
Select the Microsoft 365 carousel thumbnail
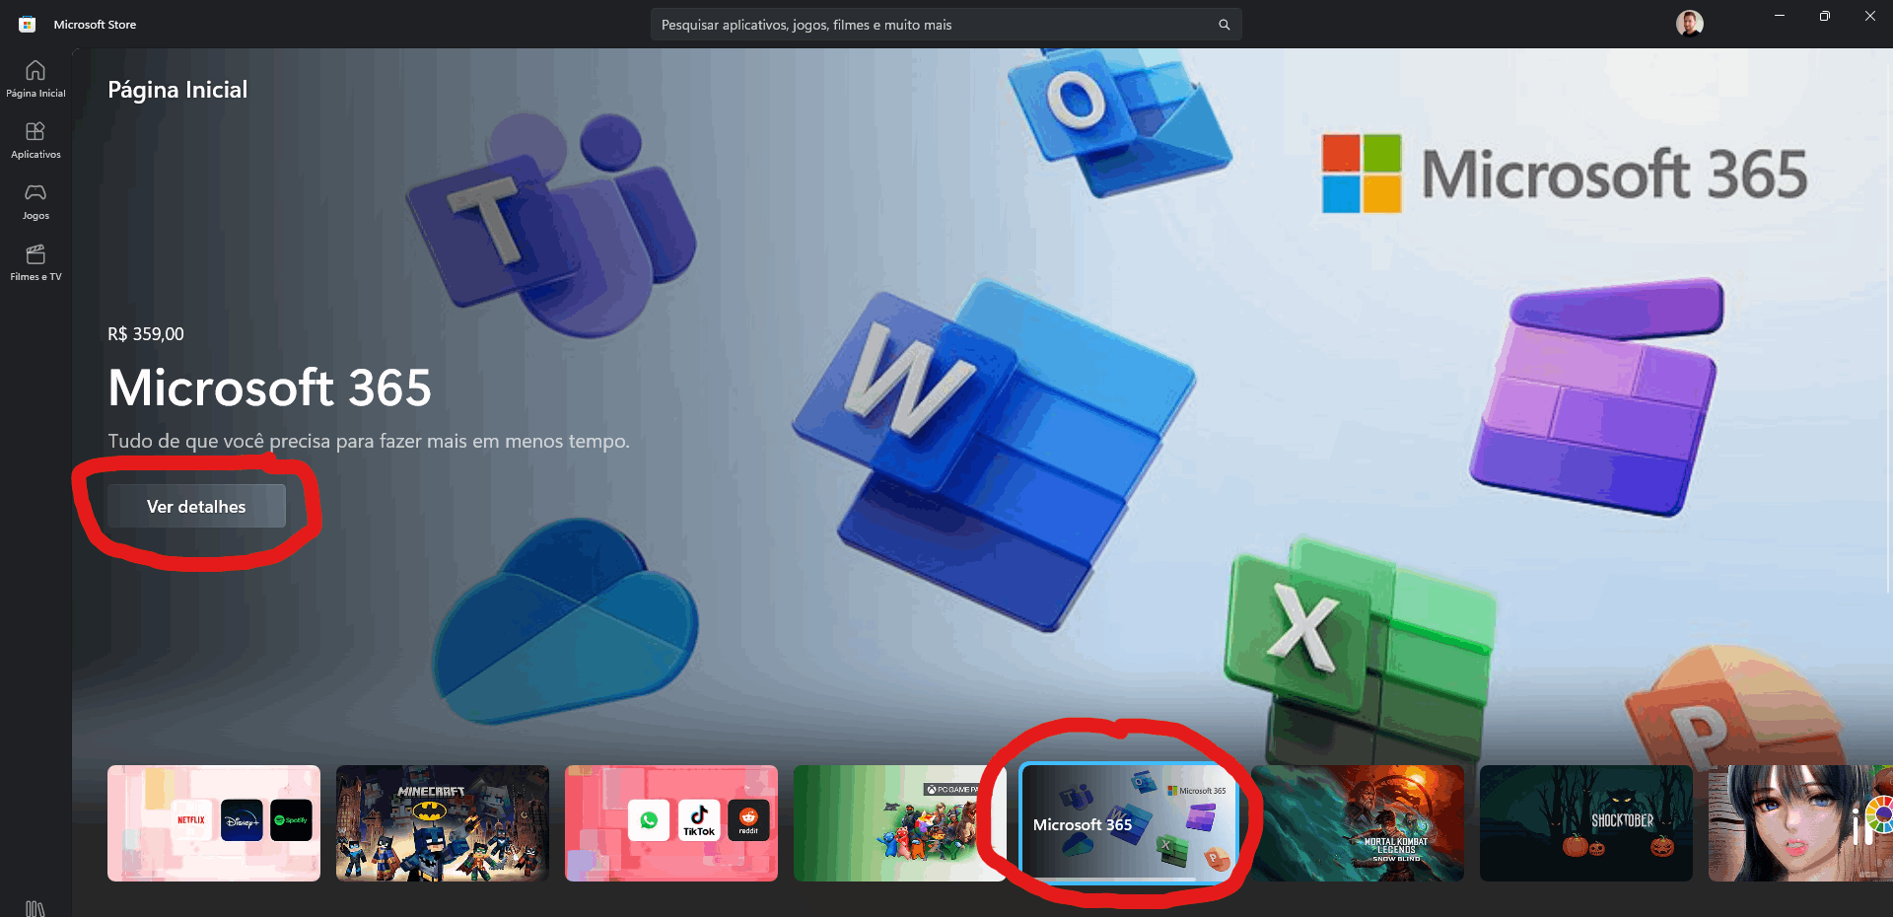[x=1129, y=823]
